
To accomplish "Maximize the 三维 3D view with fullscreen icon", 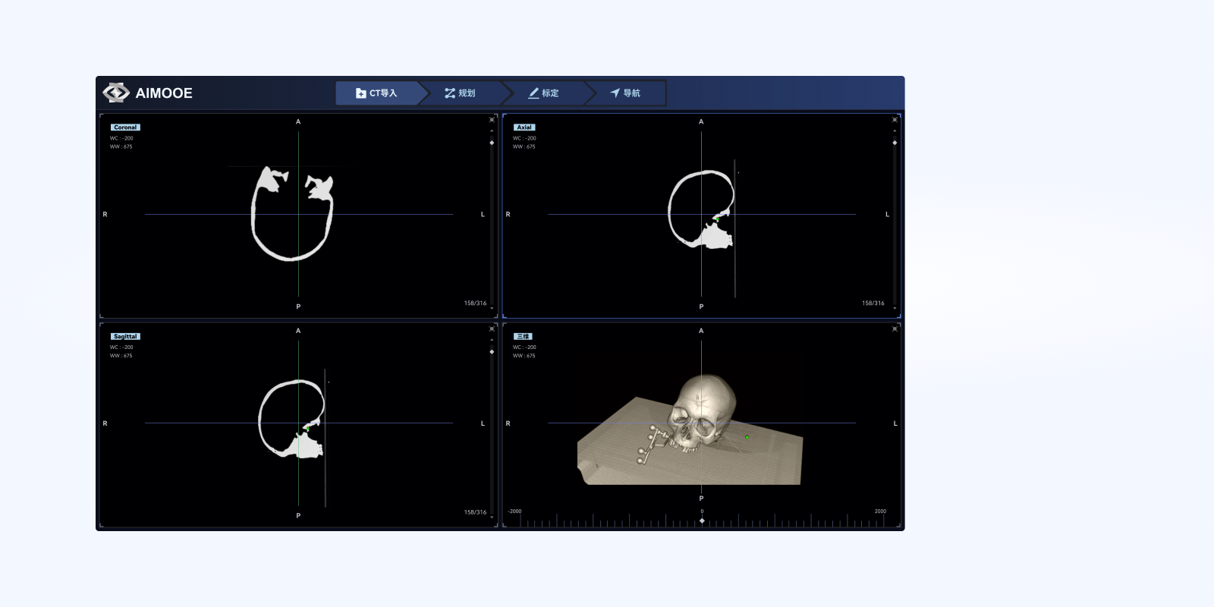I will tap(895, 329).
